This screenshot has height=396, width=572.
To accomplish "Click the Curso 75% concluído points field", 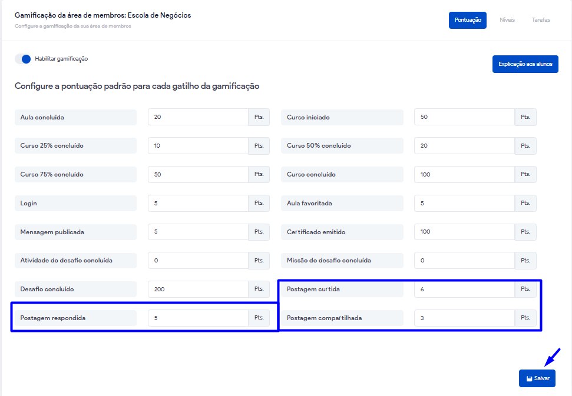I will coord(197,175).
